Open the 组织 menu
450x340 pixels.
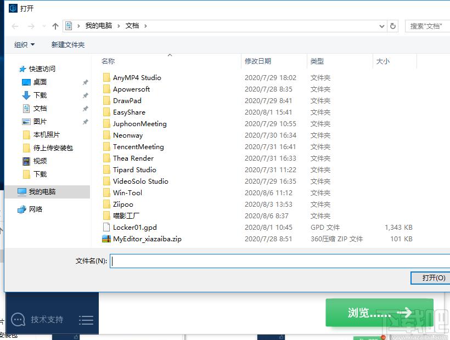24,45
